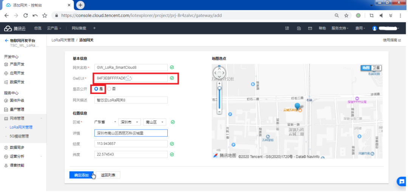Click the 返回列表 button
The height and width of the screenshot is (192, 408).
point(108,175)
